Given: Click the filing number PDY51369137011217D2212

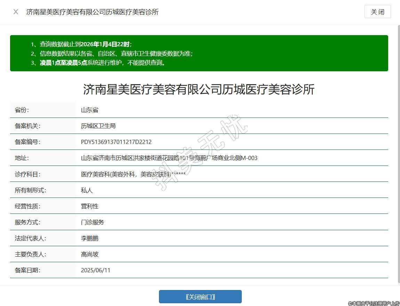Looking at the screenshot, I should coord(116,142).
